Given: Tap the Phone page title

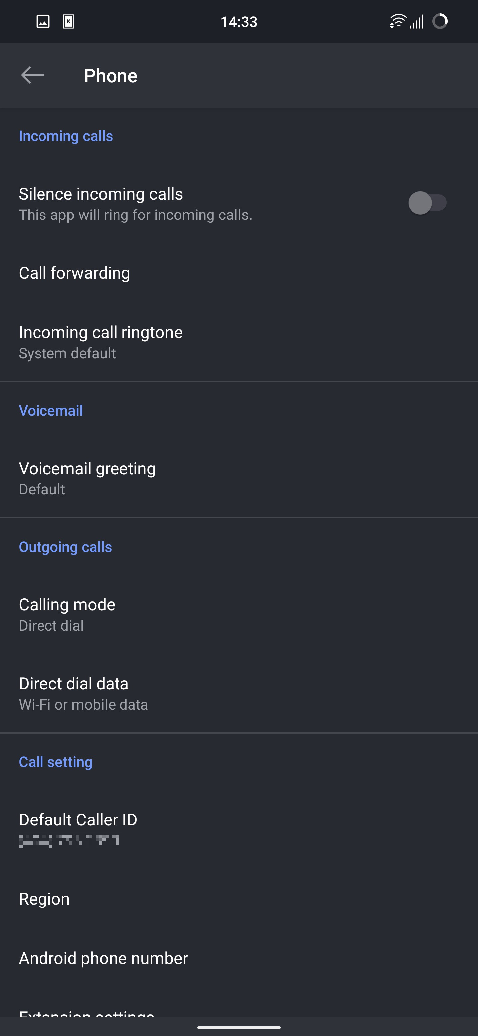Looking at the screenshot, I should 111,76.
